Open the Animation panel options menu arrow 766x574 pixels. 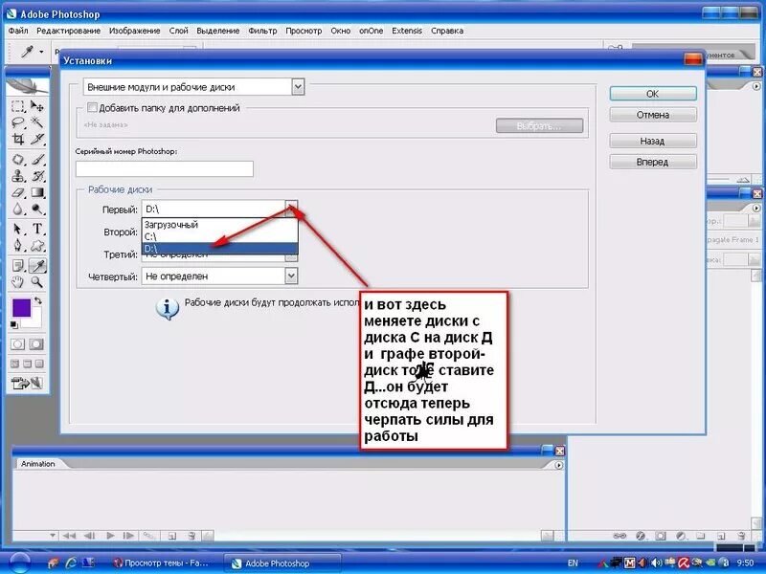558,465
